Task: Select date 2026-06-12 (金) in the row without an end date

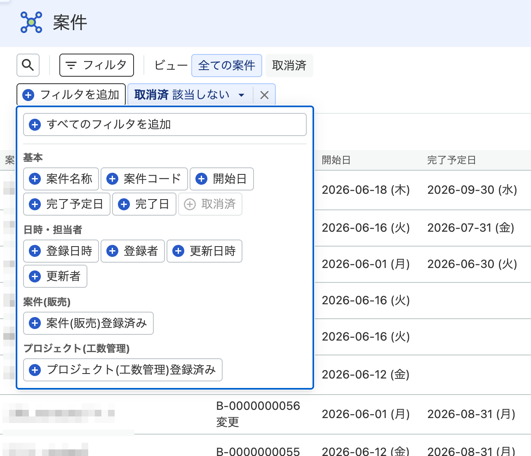Action: (x=366, y=374)
